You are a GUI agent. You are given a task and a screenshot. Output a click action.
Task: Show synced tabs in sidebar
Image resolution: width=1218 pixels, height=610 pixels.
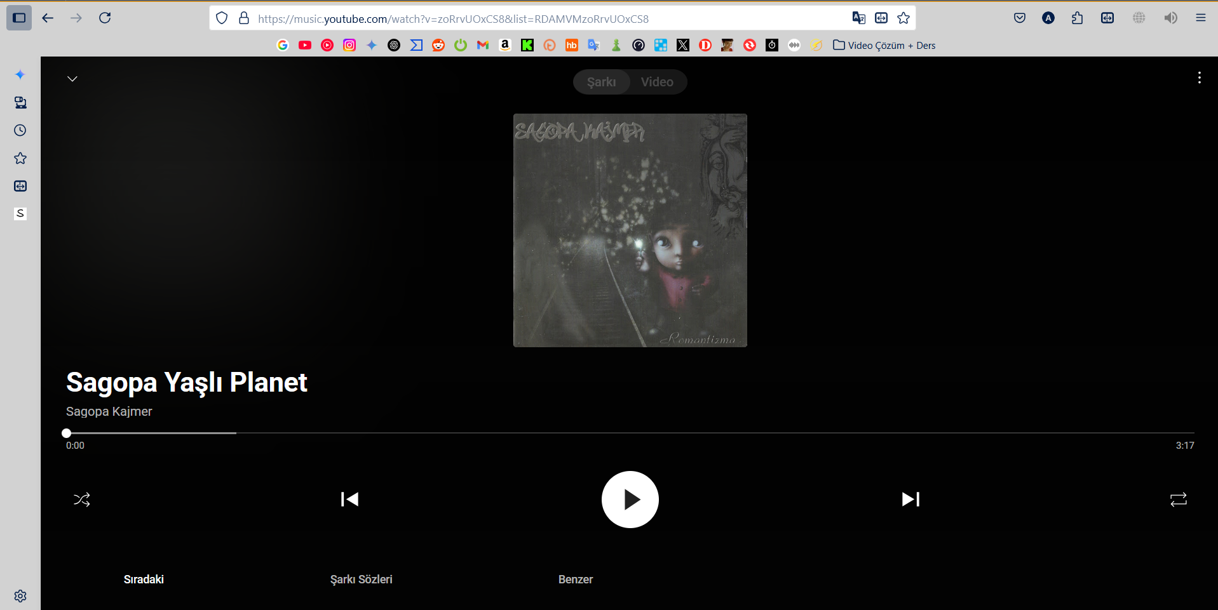[x=20, y=102]
